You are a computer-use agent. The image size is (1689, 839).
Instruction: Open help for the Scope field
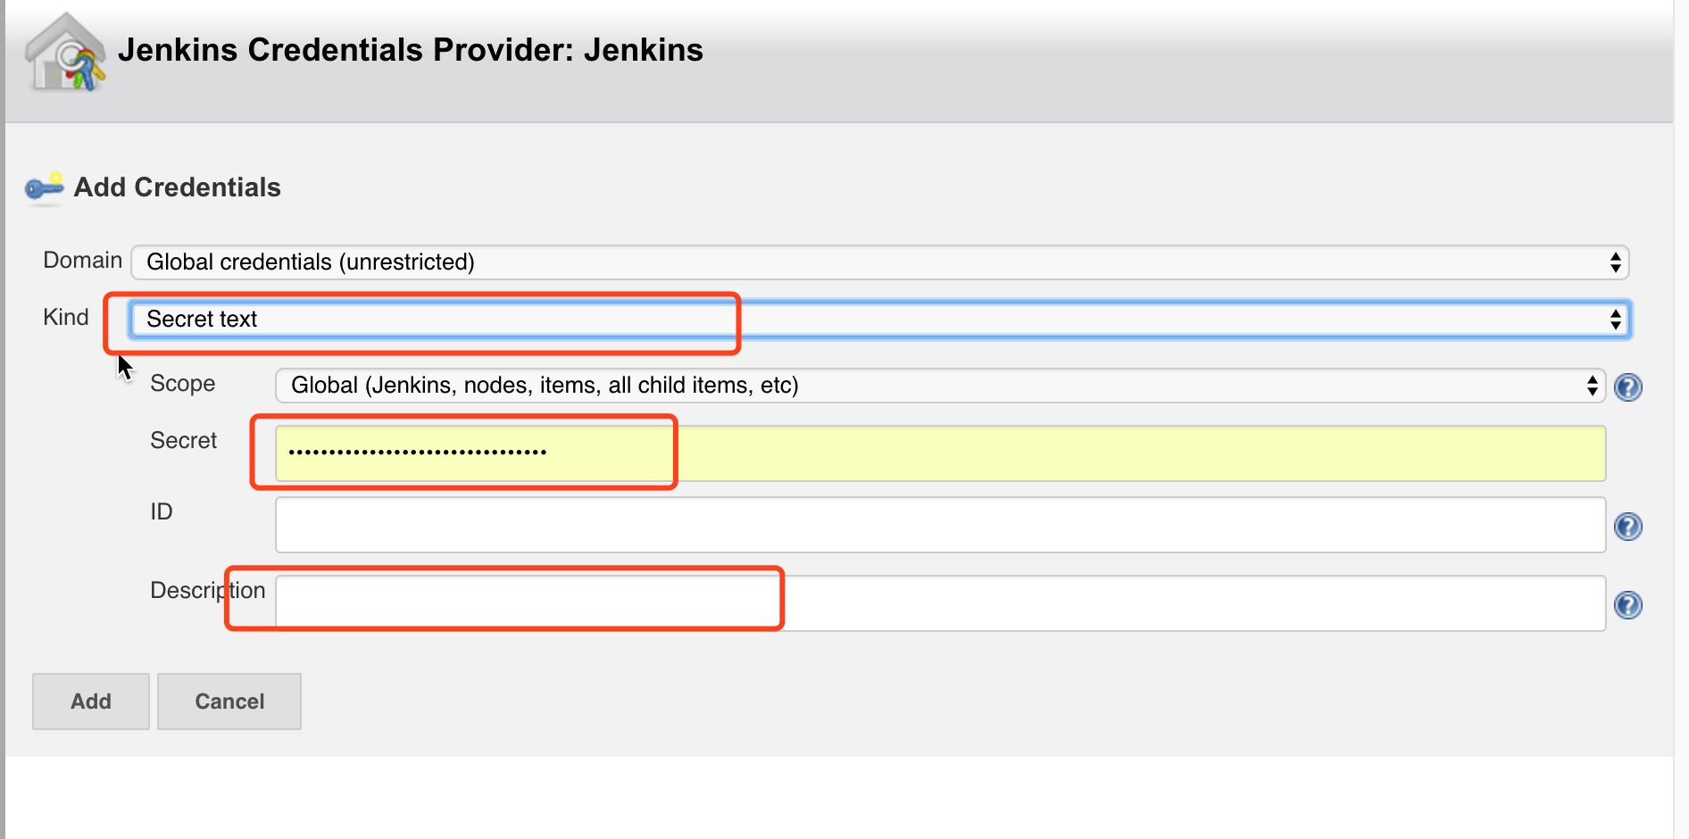pos(1627,387)
